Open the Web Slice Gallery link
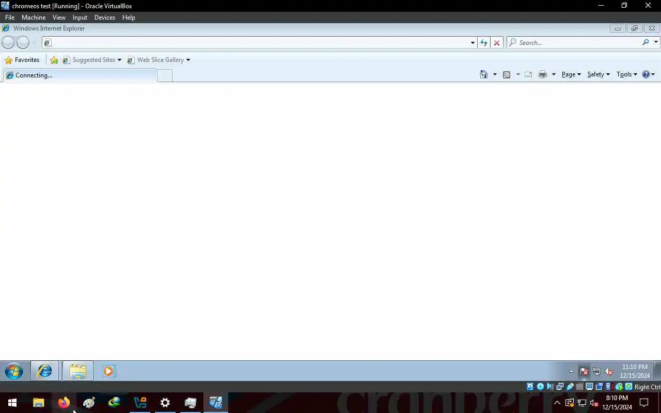Screen dimensions: 661x413 [155, 60]
